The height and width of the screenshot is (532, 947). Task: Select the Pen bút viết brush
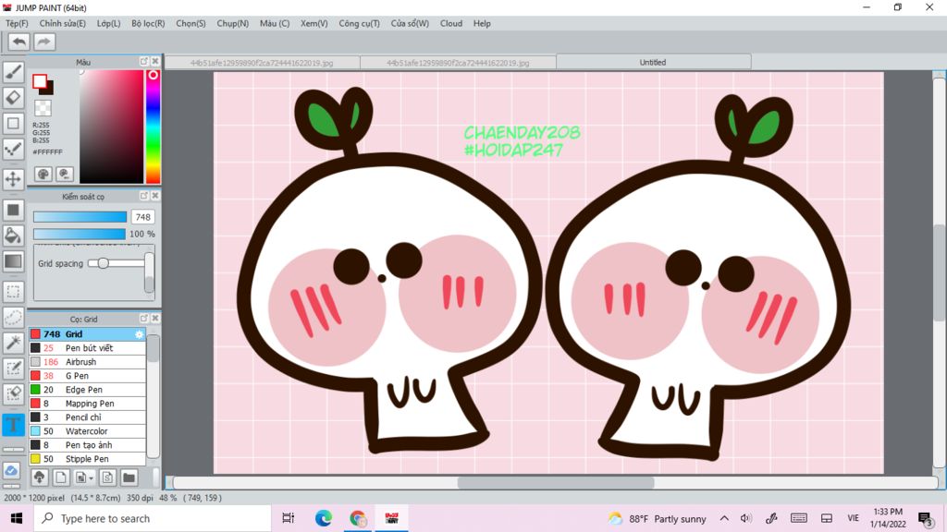pyautogui.click(x=88, y=348)
